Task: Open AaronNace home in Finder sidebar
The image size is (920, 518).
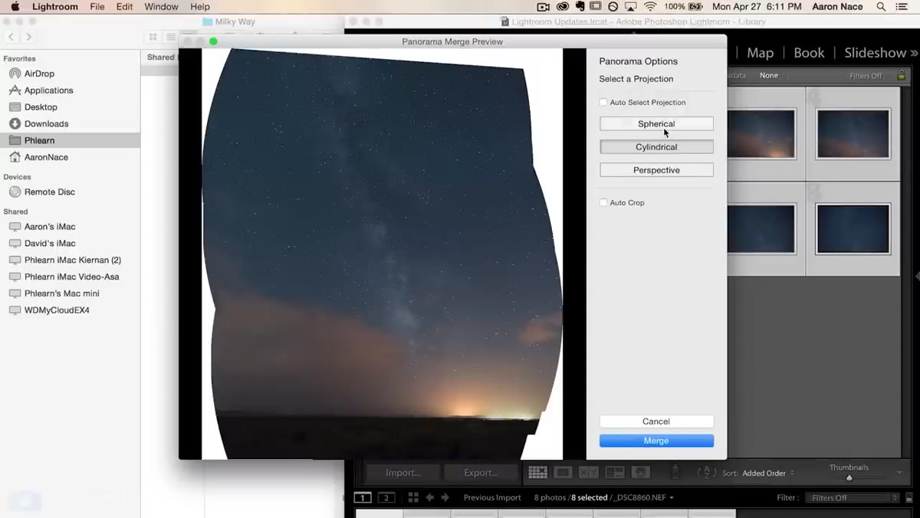Action: click(x=46, y=157)
